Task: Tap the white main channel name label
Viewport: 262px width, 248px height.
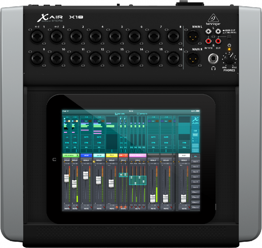Action: pos(184,155)
